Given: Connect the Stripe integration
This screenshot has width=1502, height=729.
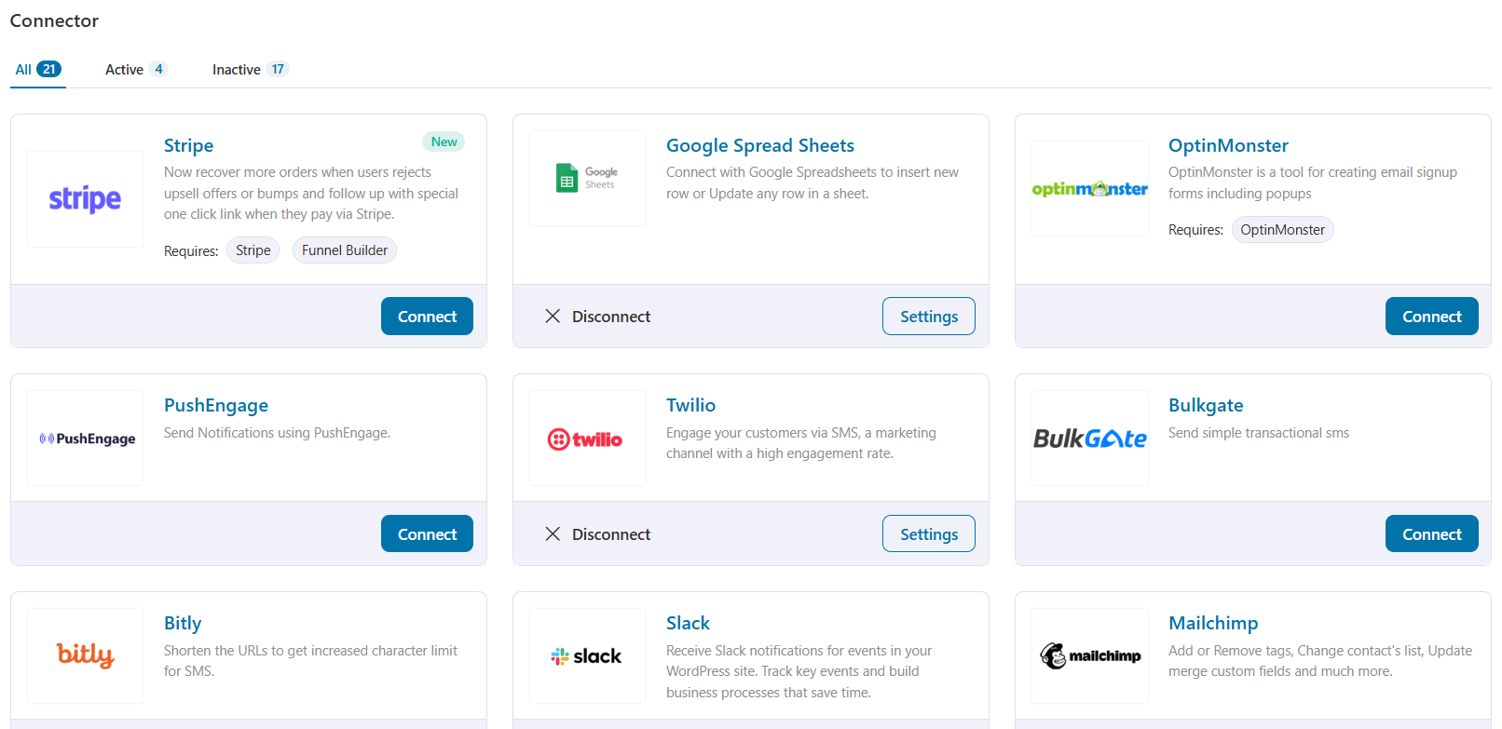Looking at the screenshot, I should click(427, 317).
